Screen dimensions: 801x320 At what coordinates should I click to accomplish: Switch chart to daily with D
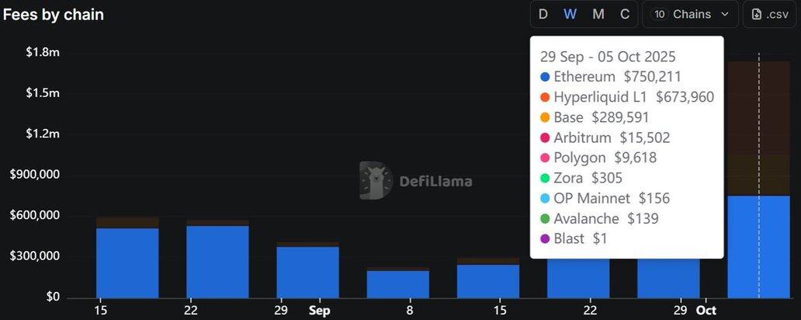click(x=543, y=14)
